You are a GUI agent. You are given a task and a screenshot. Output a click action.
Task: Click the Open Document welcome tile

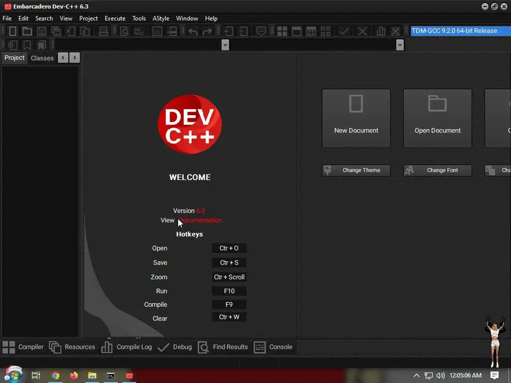437,118
